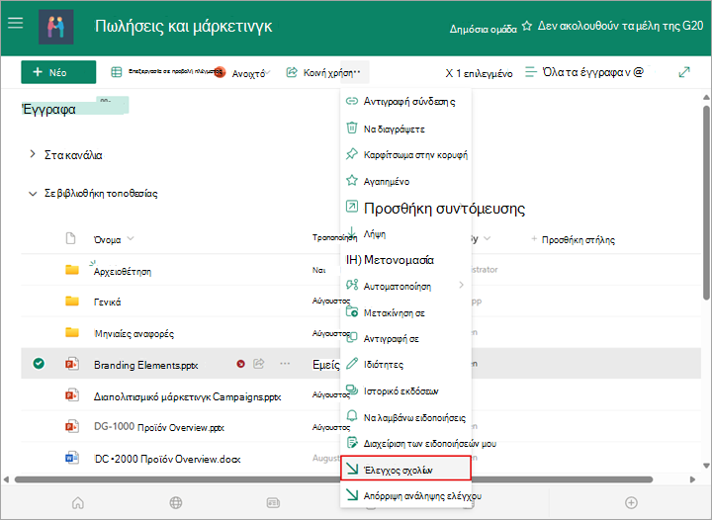712x520 pixels.
Task: Clear selection with X 1 επιλεγμένο
Action: tap(479, 73)
